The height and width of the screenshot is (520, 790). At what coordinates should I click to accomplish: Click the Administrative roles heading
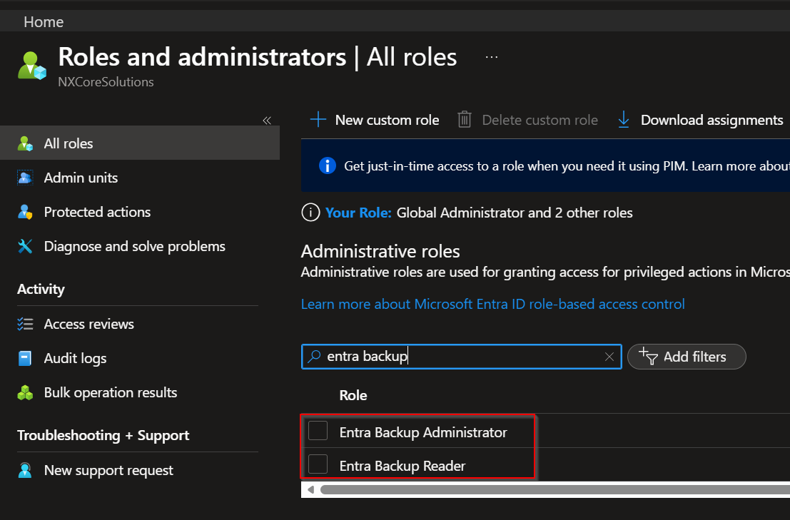tap(380, 251)
